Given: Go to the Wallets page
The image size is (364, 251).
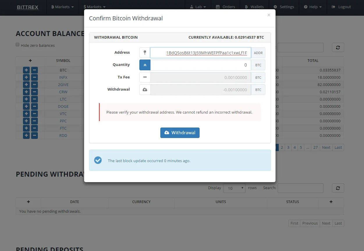Looking at the screenshot, I should (254, 7).
